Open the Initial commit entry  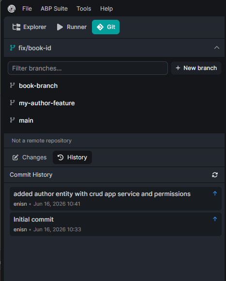116,224
